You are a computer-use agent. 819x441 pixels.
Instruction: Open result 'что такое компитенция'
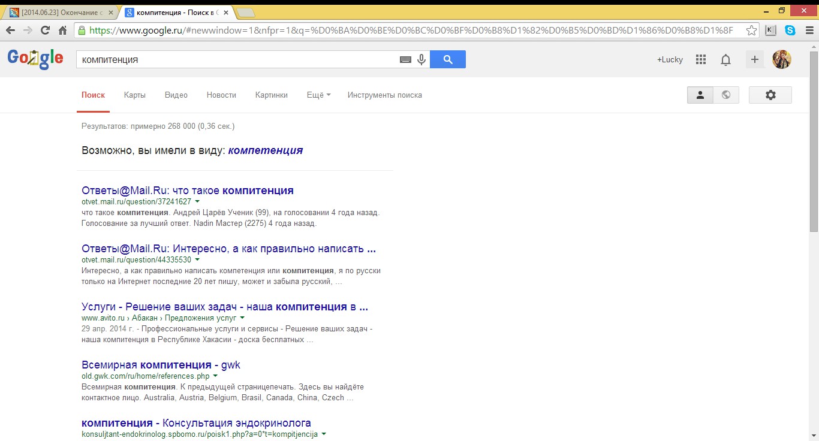point(188,191)
